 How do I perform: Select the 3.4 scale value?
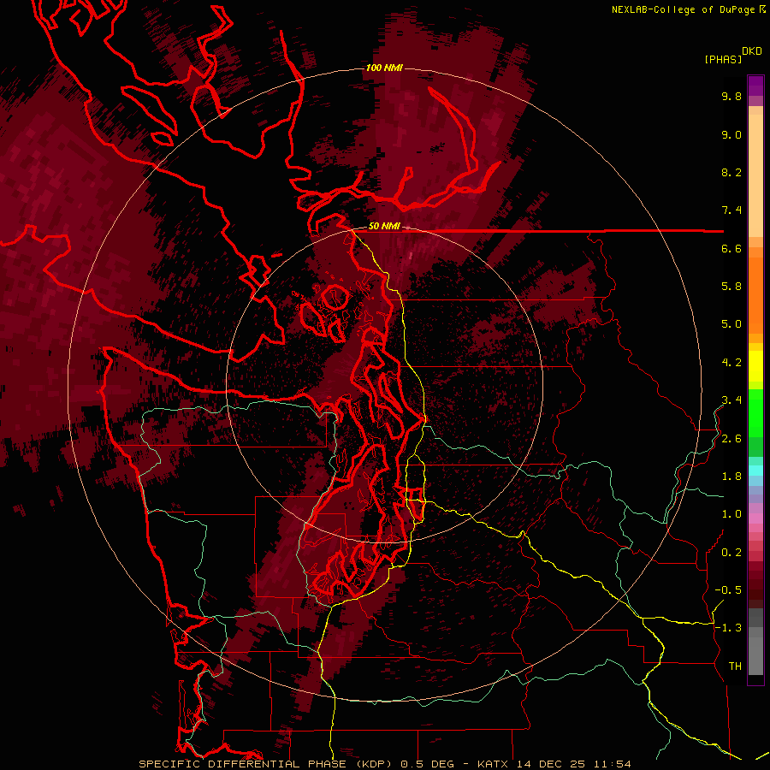click(731, 400)
